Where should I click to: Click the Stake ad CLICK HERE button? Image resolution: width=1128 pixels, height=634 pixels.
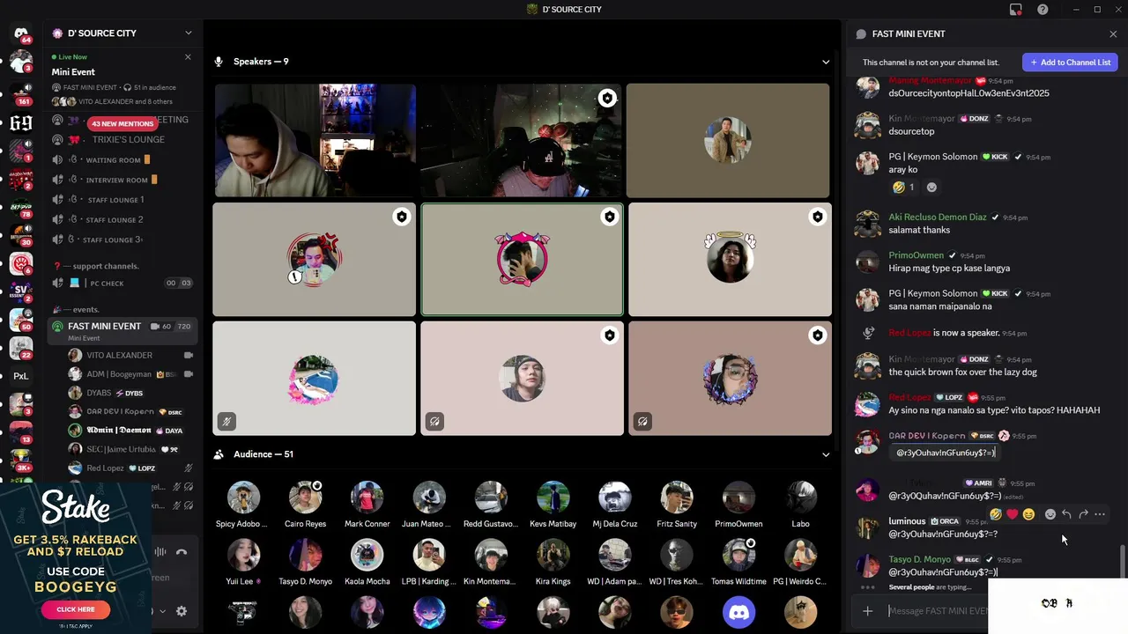coord(76,609)
